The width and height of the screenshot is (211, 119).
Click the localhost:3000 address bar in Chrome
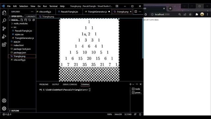click(x=162, y=14)
